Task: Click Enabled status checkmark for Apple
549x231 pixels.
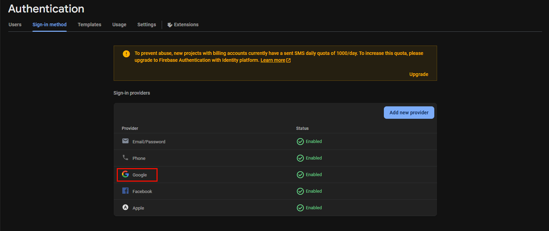Action: [300, 208]
